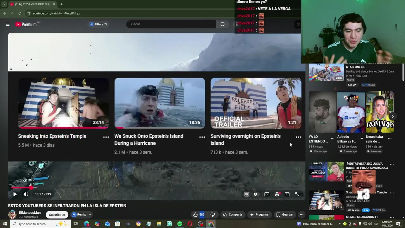The height and width of the screenshot is (228, 405).
Task: Open the ROMARIO short thumbnail
Action: point(380,112)
